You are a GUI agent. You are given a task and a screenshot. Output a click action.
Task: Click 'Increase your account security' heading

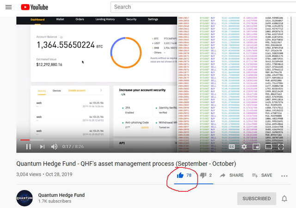pos(142,90)
